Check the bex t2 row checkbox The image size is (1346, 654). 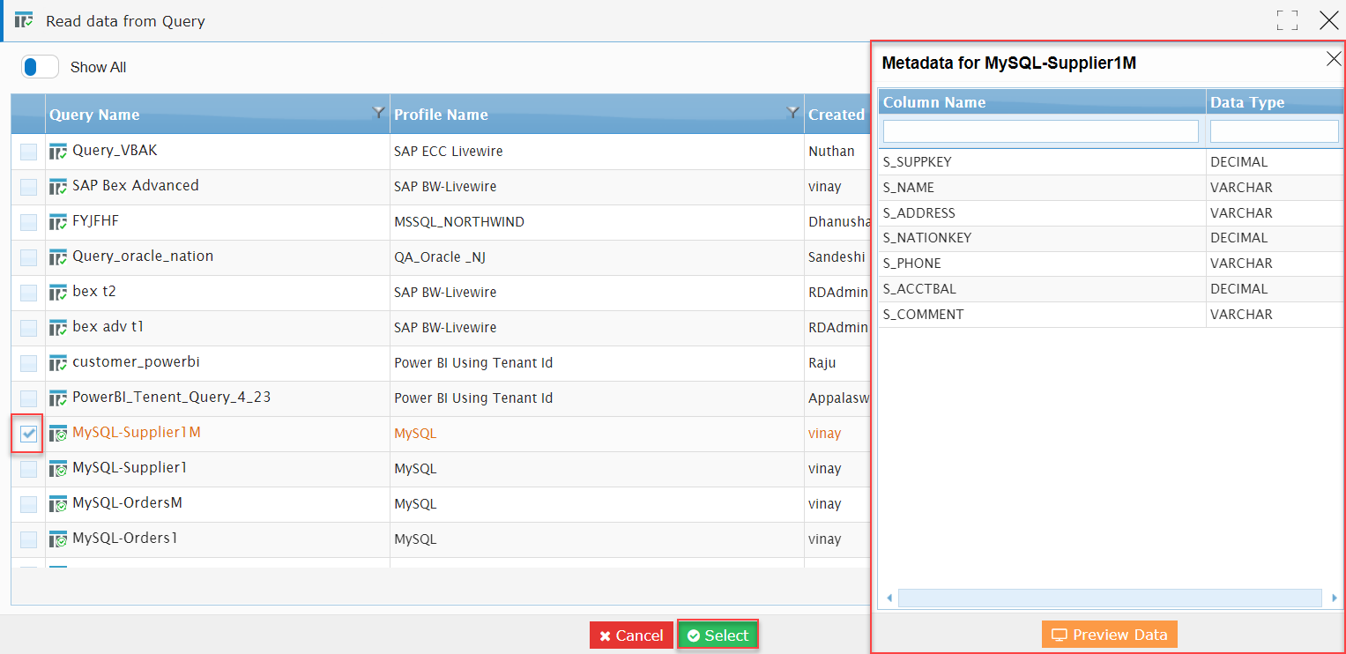pos(28,293)
